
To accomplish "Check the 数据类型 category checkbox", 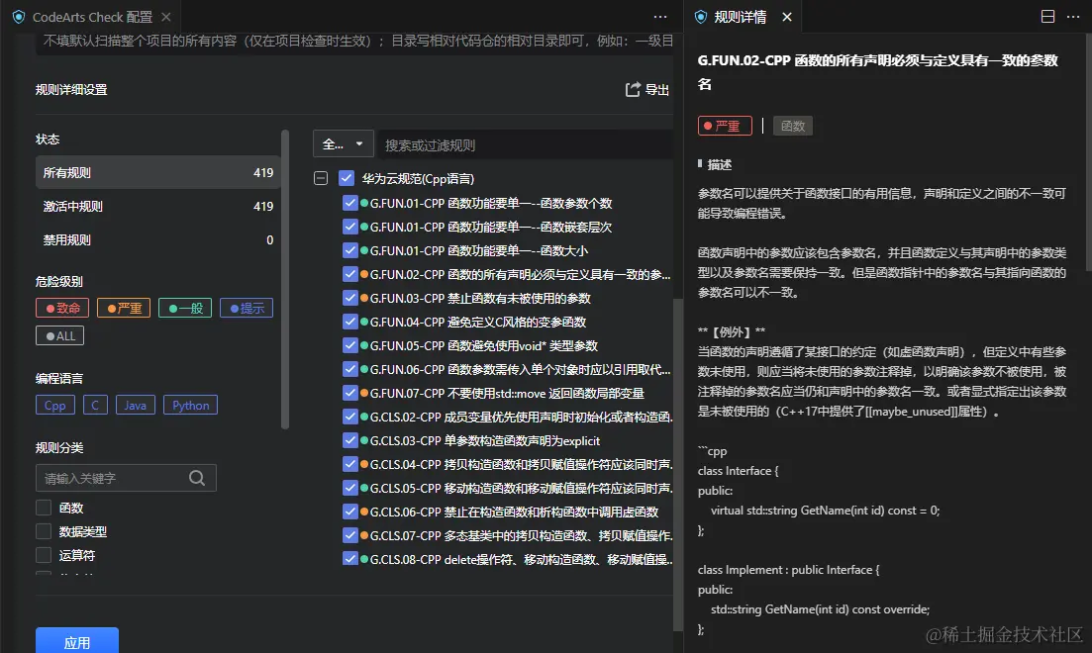I will pyautogui.click(x=44, y=531).
